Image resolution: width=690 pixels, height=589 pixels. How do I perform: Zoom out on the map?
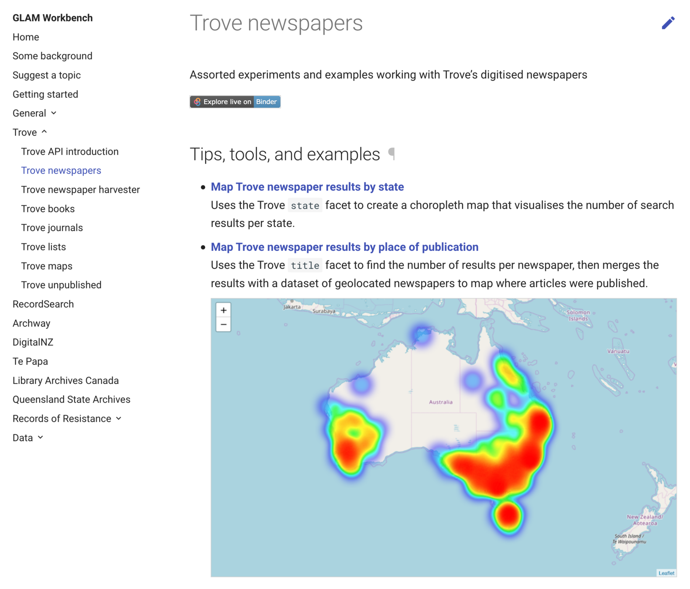pyautogui.click(x=223, y=325)
